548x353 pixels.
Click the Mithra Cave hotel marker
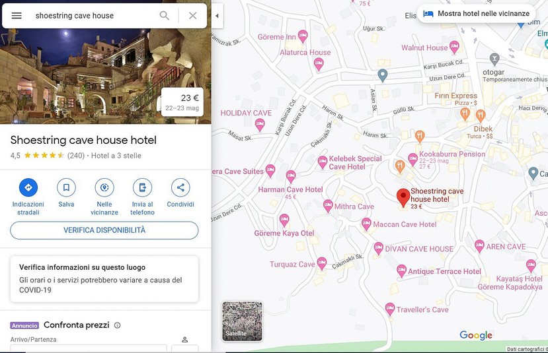pos(328,206)
